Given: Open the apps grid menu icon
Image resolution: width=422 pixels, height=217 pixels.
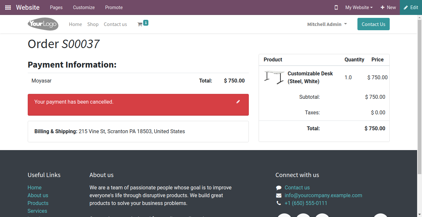Looking at the screenshot, I should click(8, 7).
